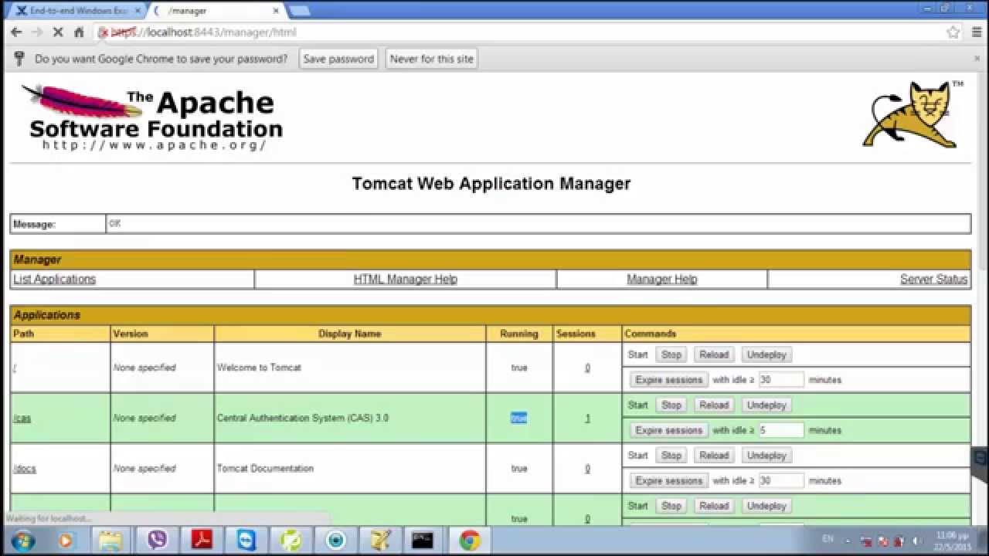The height and width of the screenshot is (556, 989).
Task: Go back using the browser back arrow
Action: pos(16,32)
